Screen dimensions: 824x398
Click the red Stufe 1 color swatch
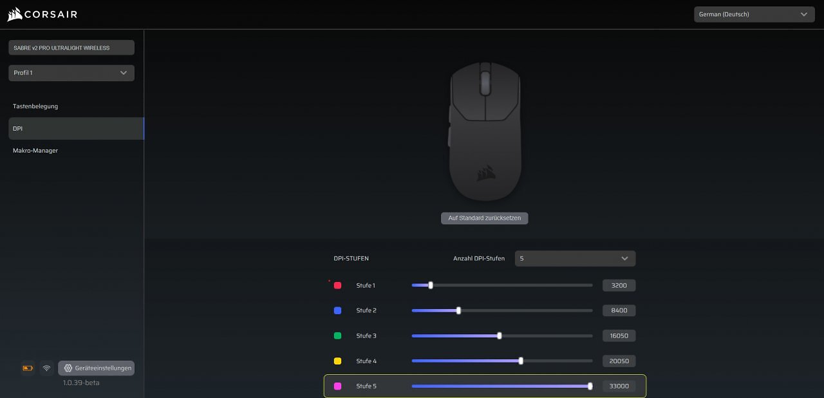[x=337, y=285]
